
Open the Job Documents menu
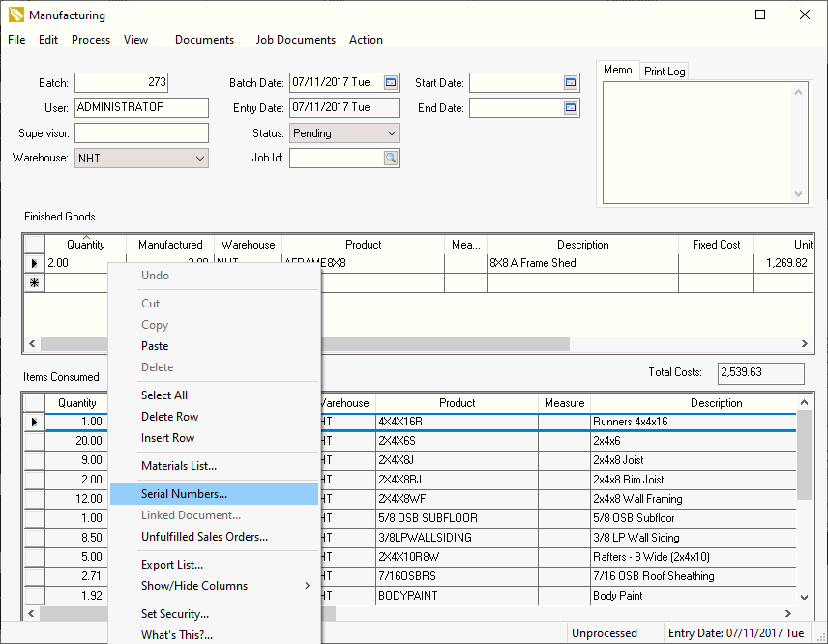295,40
